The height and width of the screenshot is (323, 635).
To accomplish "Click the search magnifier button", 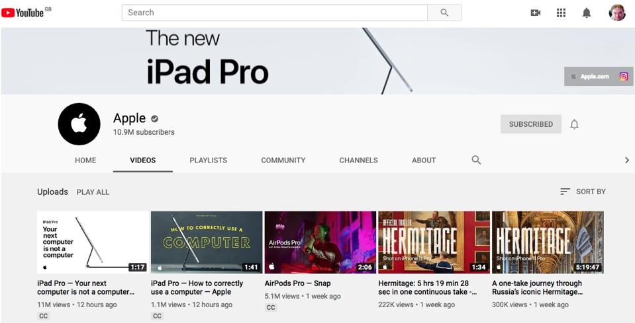I will (x=444, y=13).
